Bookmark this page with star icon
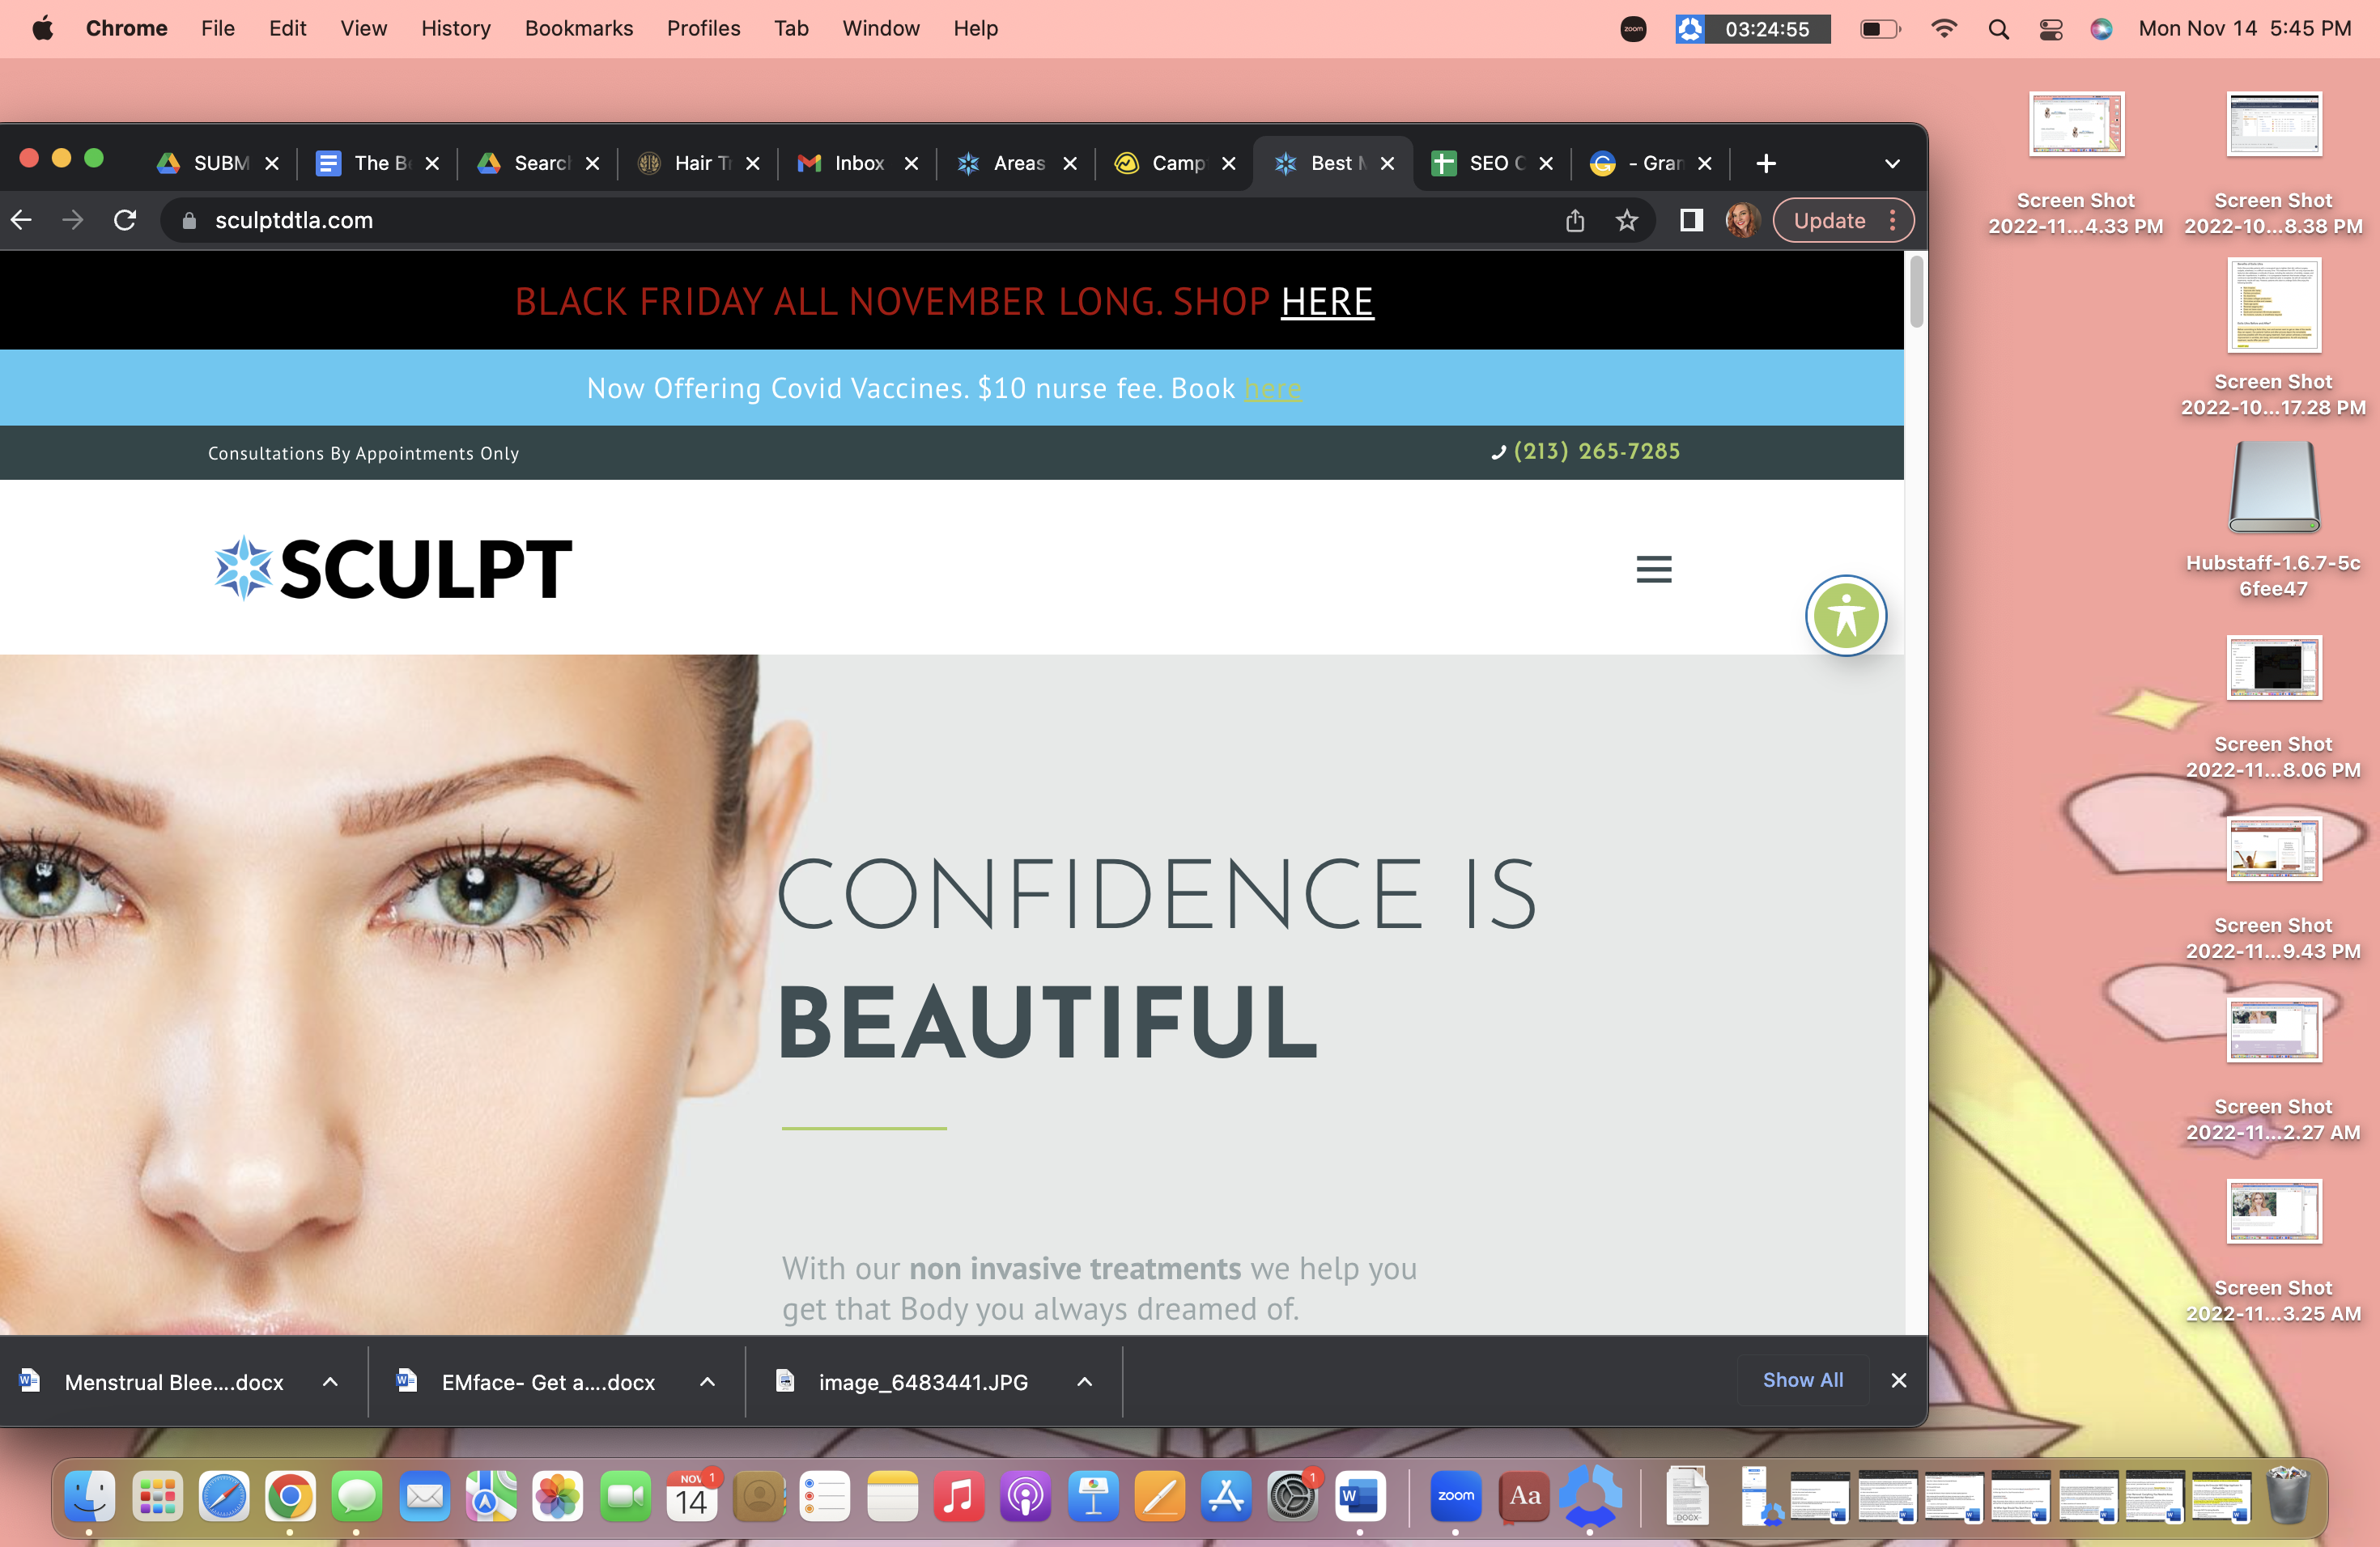The image size is (2380, 1547). [x=1627, y=221]
